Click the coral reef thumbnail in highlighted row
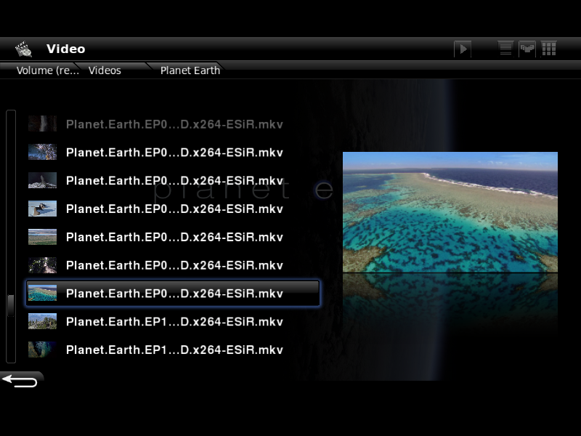Image resolution: width=581 pixels, height=436 pixels. [43, 293]
